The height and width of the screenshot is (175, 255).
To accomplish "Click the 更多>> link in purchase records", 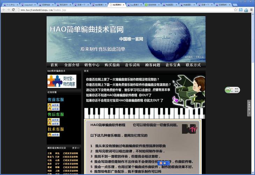I will pos(76,148).
